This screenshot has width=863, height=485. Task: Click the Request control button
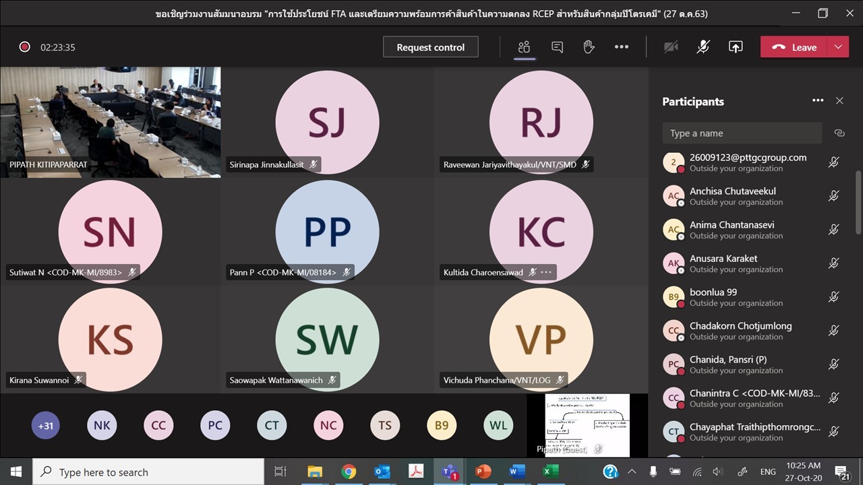pyautogui.click(x=430, y=47)
